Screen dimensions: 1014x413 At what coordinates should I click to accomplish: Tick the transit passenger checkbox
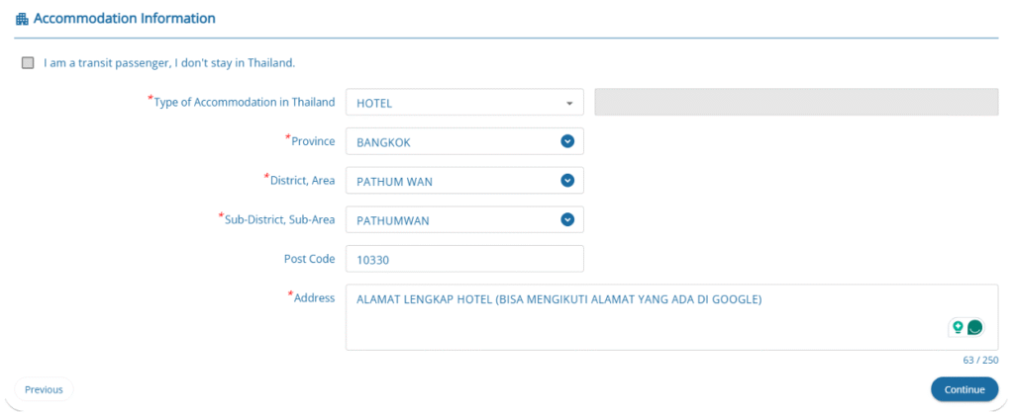pos(28,63)
